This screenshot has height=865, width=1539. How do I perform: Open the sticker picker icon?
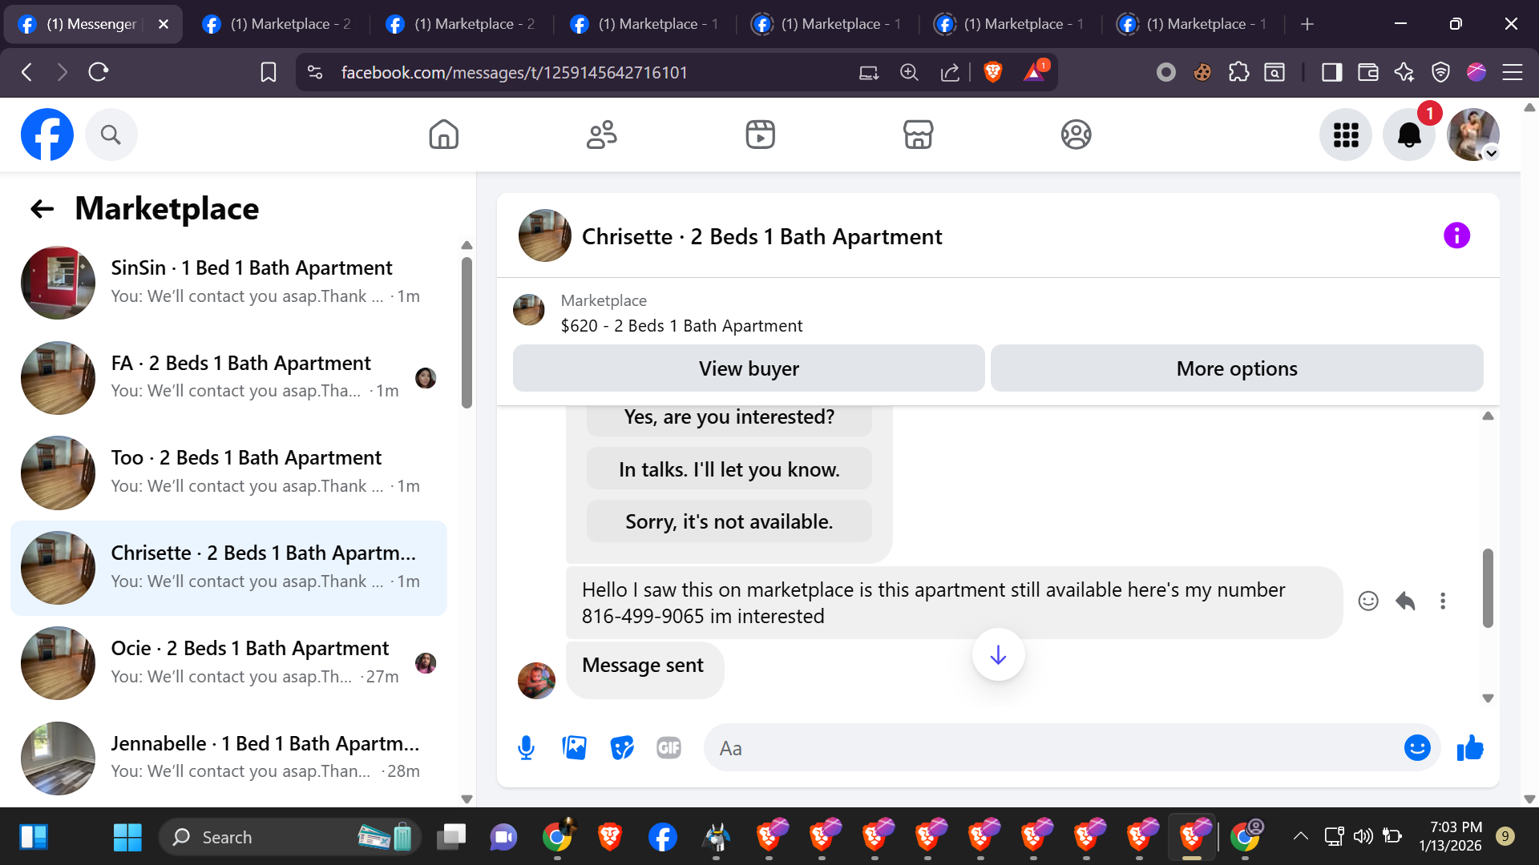coord(621,748)
